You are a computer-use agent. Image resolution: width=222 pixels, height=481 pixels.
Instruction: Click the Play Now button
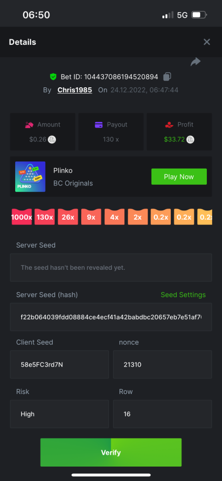(x=179, y=177)
